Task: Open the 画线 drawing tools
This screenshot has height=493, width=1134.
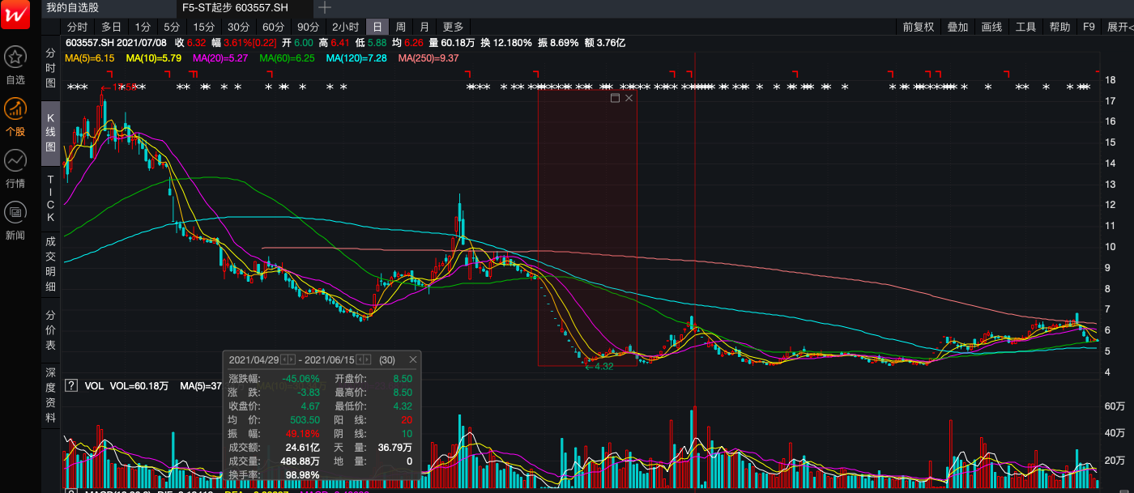Action: 991,27
